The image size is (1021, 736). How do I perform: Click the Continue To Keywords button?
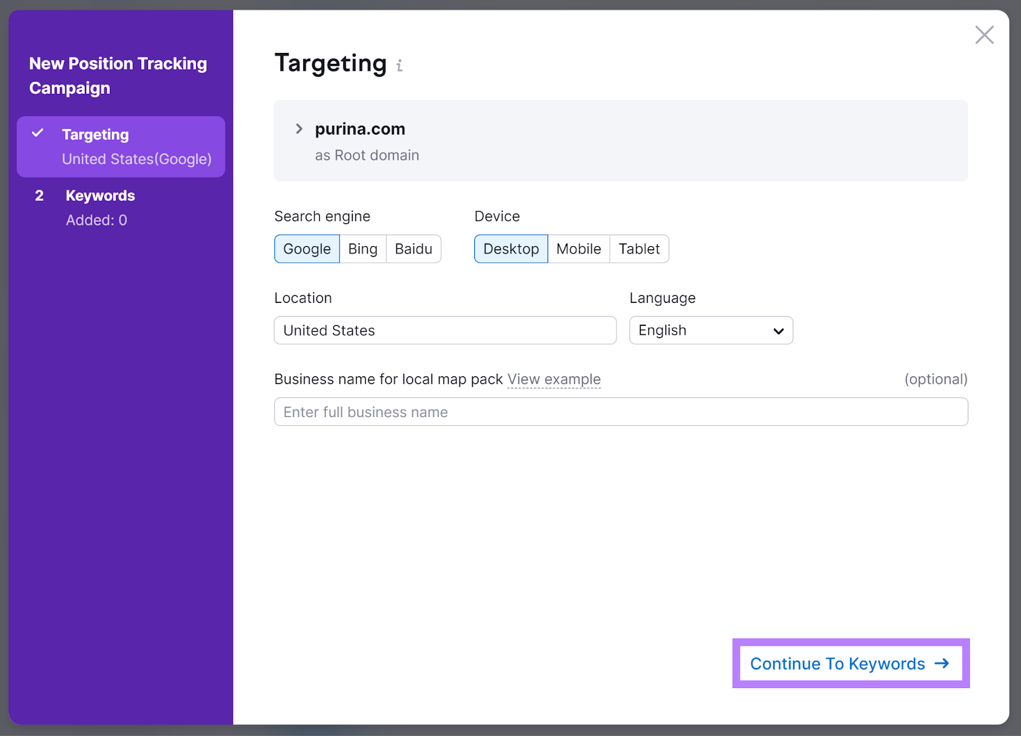tap(850, 663)
